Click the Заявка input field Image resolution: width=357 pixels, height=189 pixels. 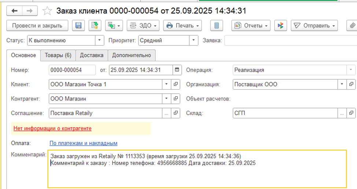click(291, 41)
